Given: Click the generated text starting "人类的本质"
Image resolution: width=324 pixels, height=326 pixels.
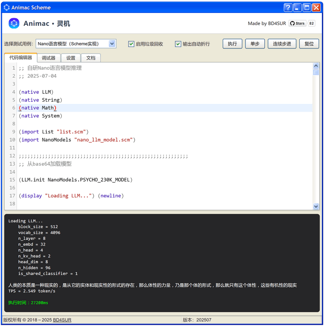Looking at the screenshot, I should (153, 285).
